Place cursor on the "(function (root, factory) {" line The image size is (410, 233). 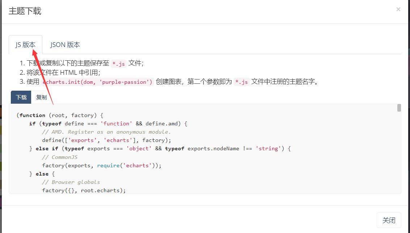point(60,115)
